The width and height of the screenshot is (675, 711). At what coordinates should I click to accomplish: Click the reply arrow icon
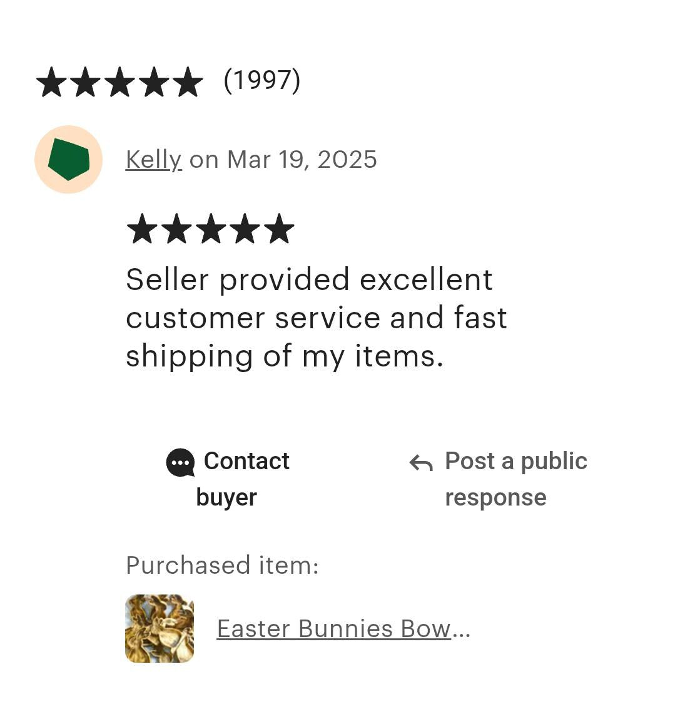[x=420, y=462]
